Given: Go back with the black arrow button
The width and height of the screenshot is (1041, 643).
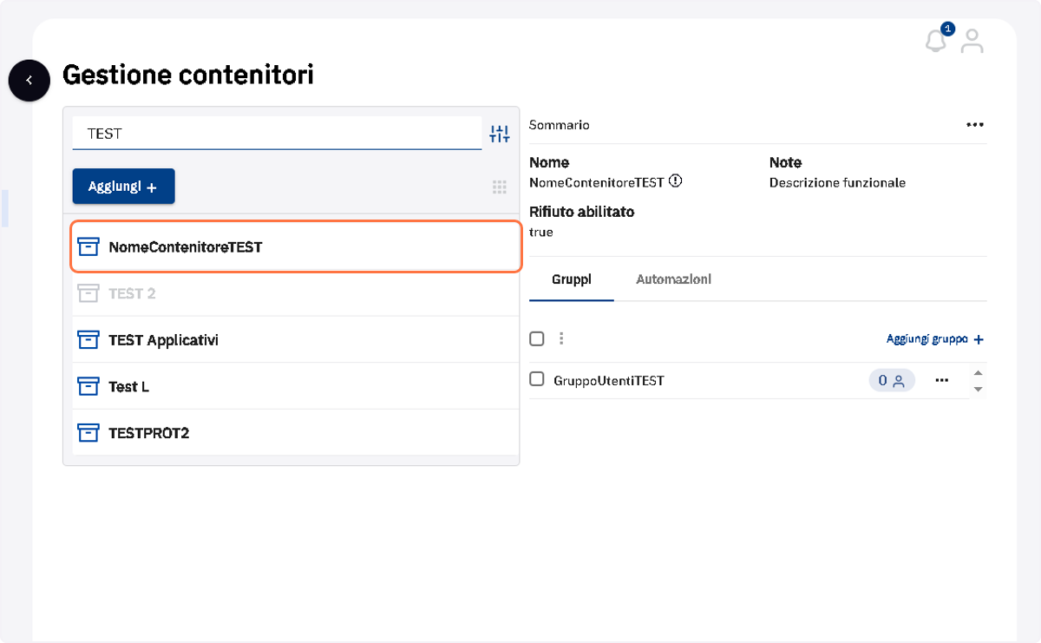Looking at the screenshot, I should [29, 81].
